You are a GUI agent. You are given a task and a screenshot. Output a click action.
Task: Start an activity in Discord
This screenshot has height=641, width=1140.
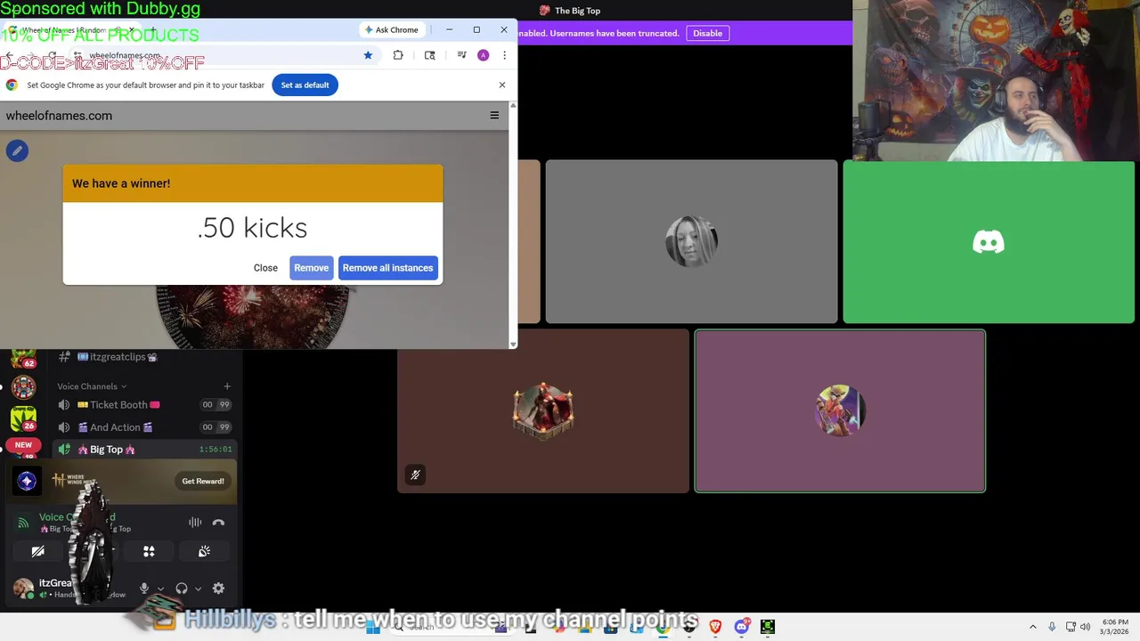[149, 552]
